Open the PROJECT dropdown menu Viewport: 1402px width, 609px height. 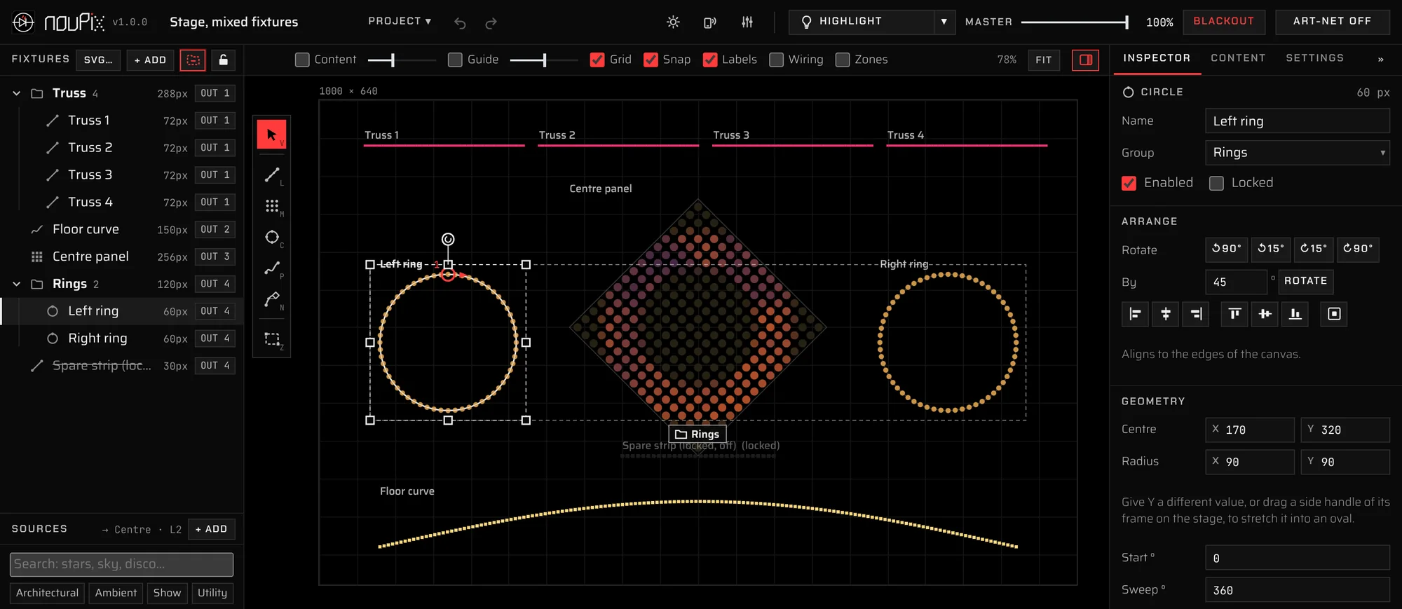point(400,22)
